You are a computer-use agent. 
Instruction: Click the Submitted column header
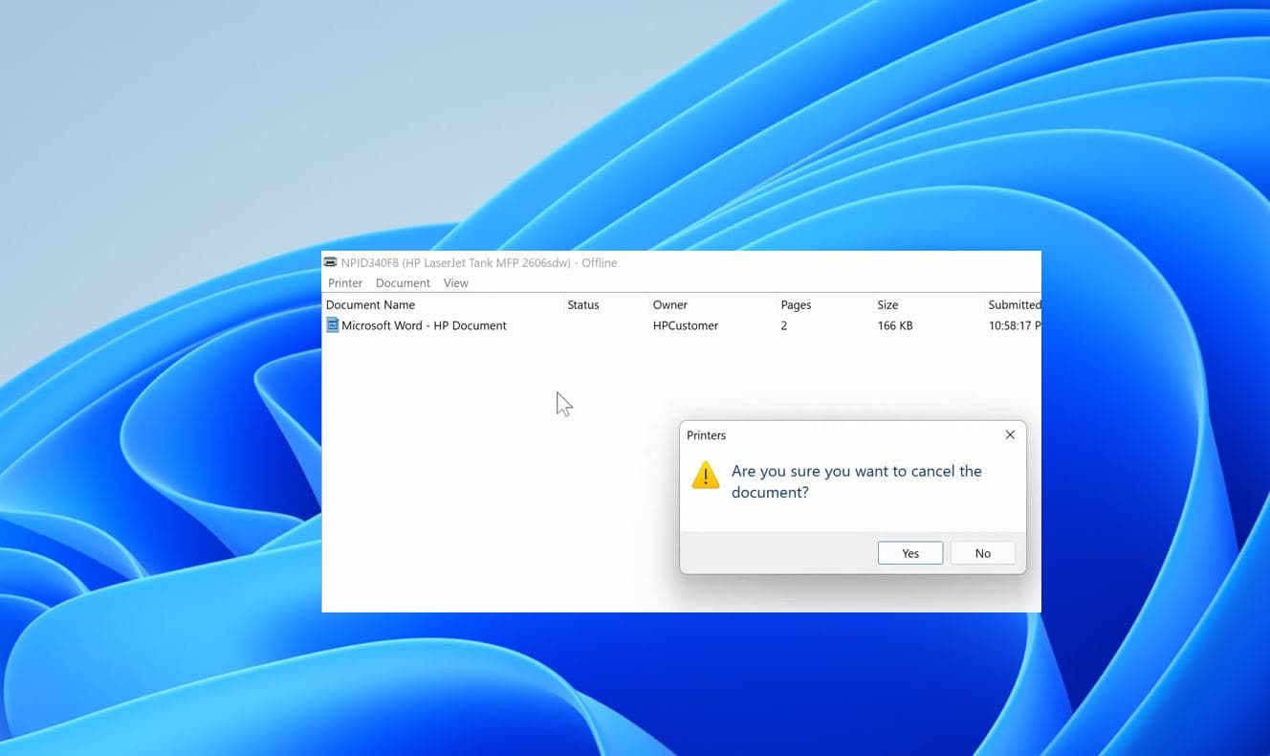1013,305
